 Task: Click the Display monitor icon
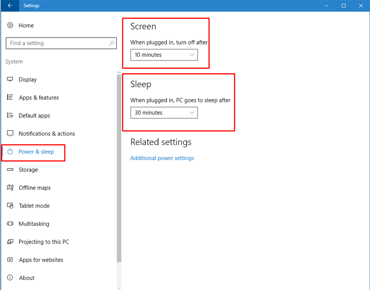(x=10, y=79)
